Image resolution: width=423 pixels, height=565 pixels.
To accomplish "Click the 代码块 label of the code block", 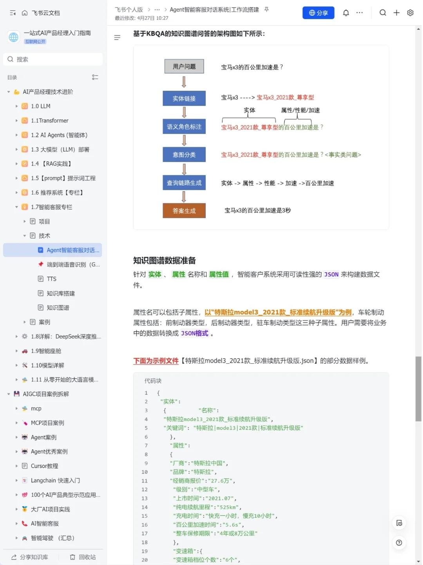I will pos(153,381).
